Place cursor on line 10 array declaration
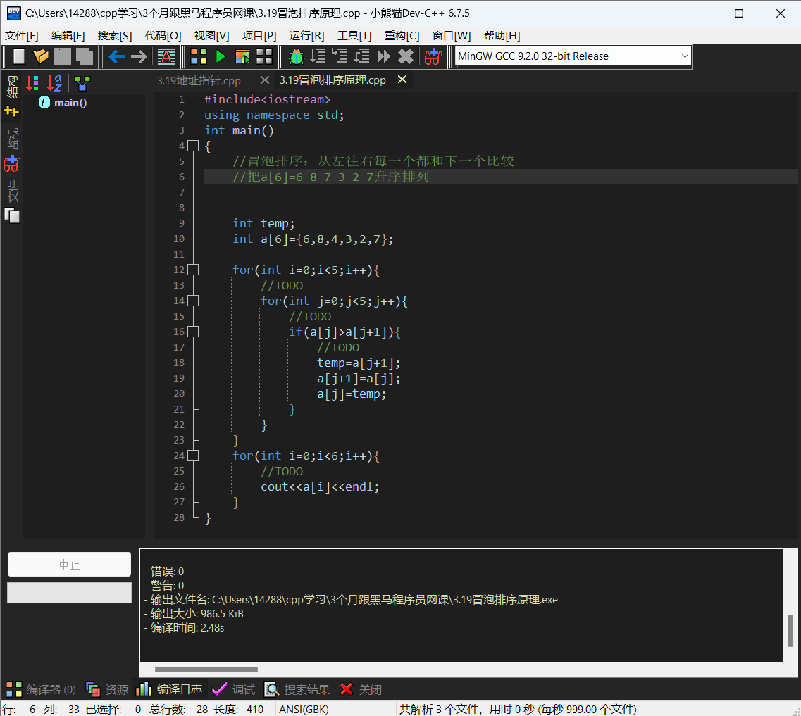Viewport: 801px width, 716px height. (313, 239)
